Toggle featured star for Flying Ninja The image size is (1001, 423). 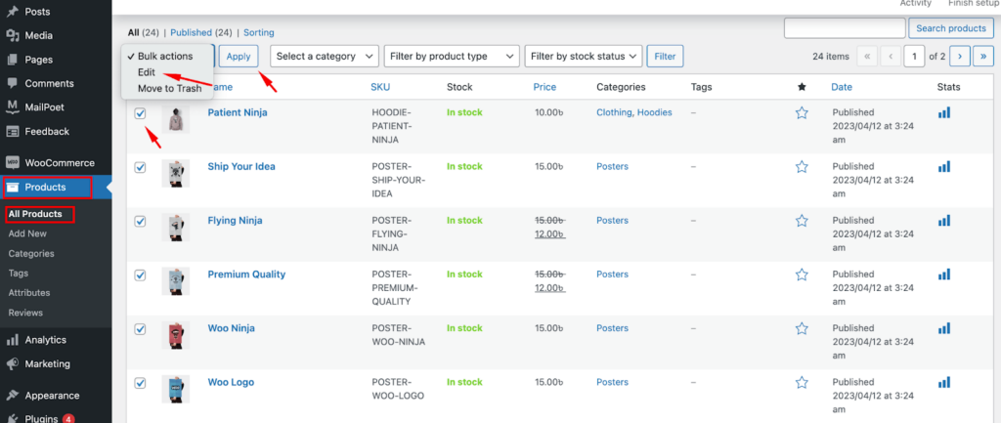click(802, 221)
